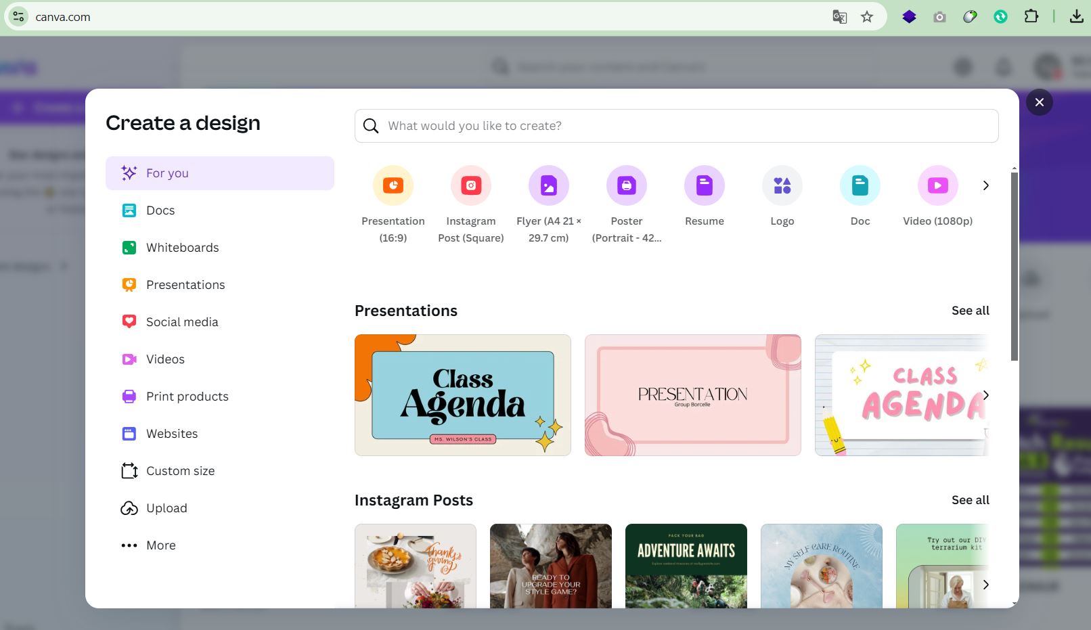Open the Print products category
The height and width of the screenshot is (630, 1091).
pos(220,397)
